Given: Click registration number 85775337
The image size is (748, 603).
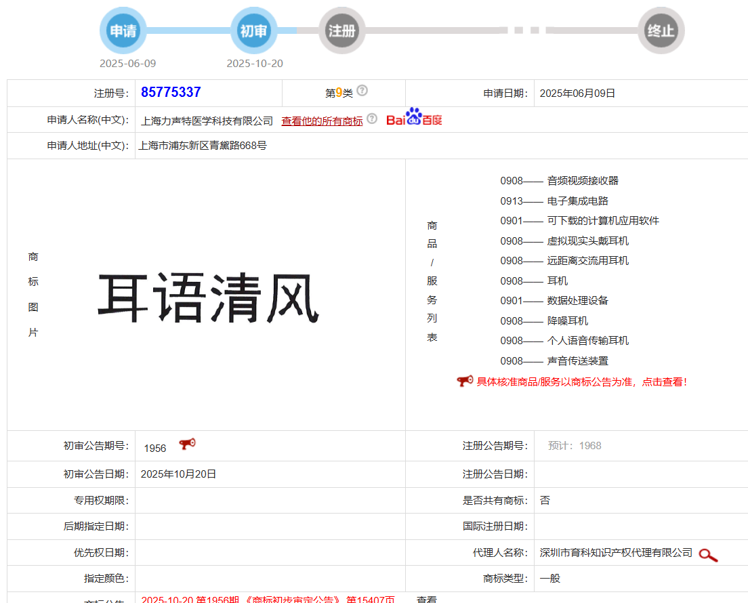Looking at the screenshot, I should pyautogui.click(x=171, y=93).
